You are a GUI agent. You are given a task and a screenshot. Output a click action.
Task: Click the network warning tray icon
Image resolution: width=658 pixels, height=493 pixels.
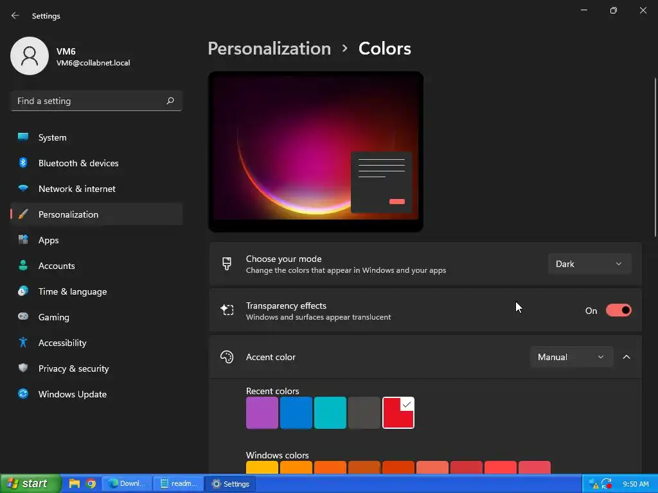point(593,484)
